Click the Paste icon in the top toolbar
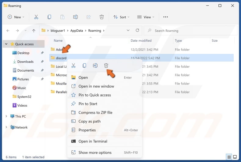Screen dimensions: 241x162 click(x=62, y=17)
